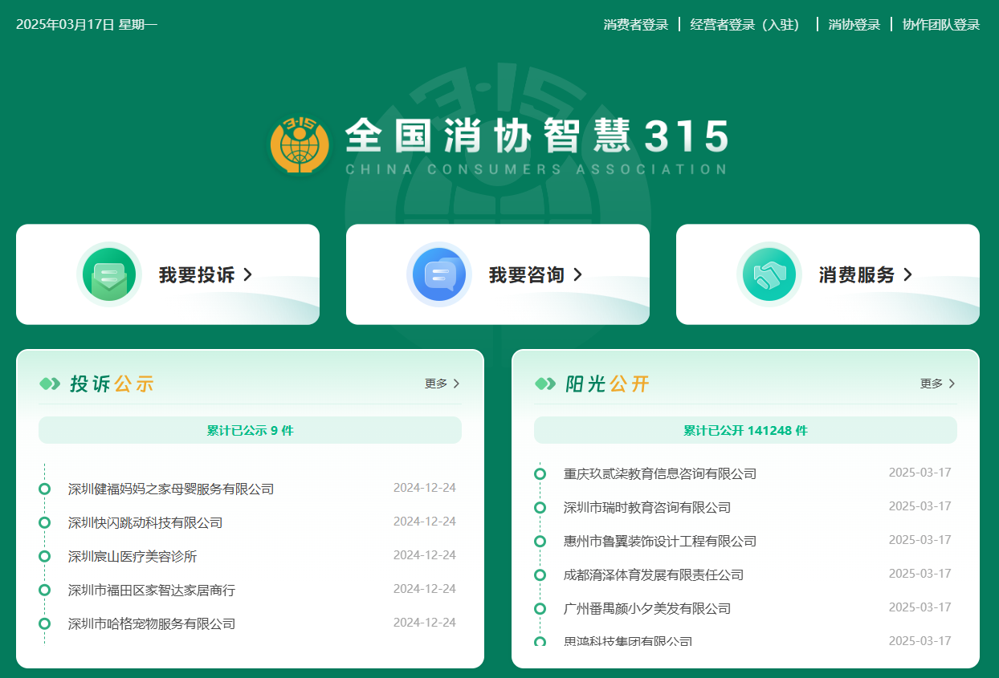This screenshot has height=678, width=999.
Task: Expand 更多 in the 投诉公示 panel
Action: (x=442, y=384)
